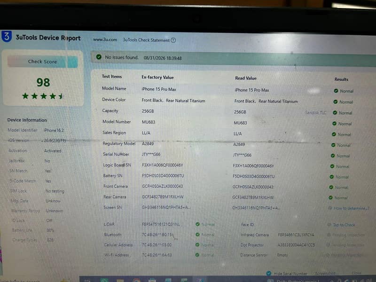Click the Screenshot button
Viewport: 376px width, 282px height.
[x=325, y=274]
